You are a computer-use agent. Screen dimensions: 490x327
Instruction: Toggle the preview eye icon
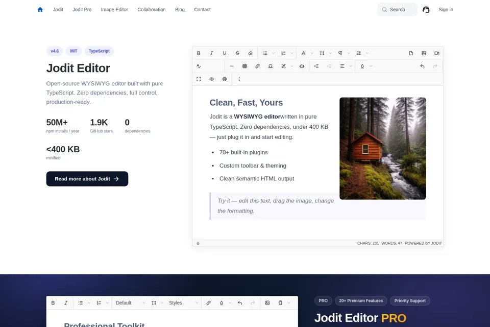[211, 79]
